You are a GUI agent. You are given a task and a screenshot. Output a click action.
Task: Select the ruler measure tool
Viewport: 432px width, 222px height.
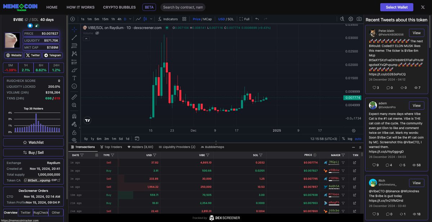coord(74,97)
